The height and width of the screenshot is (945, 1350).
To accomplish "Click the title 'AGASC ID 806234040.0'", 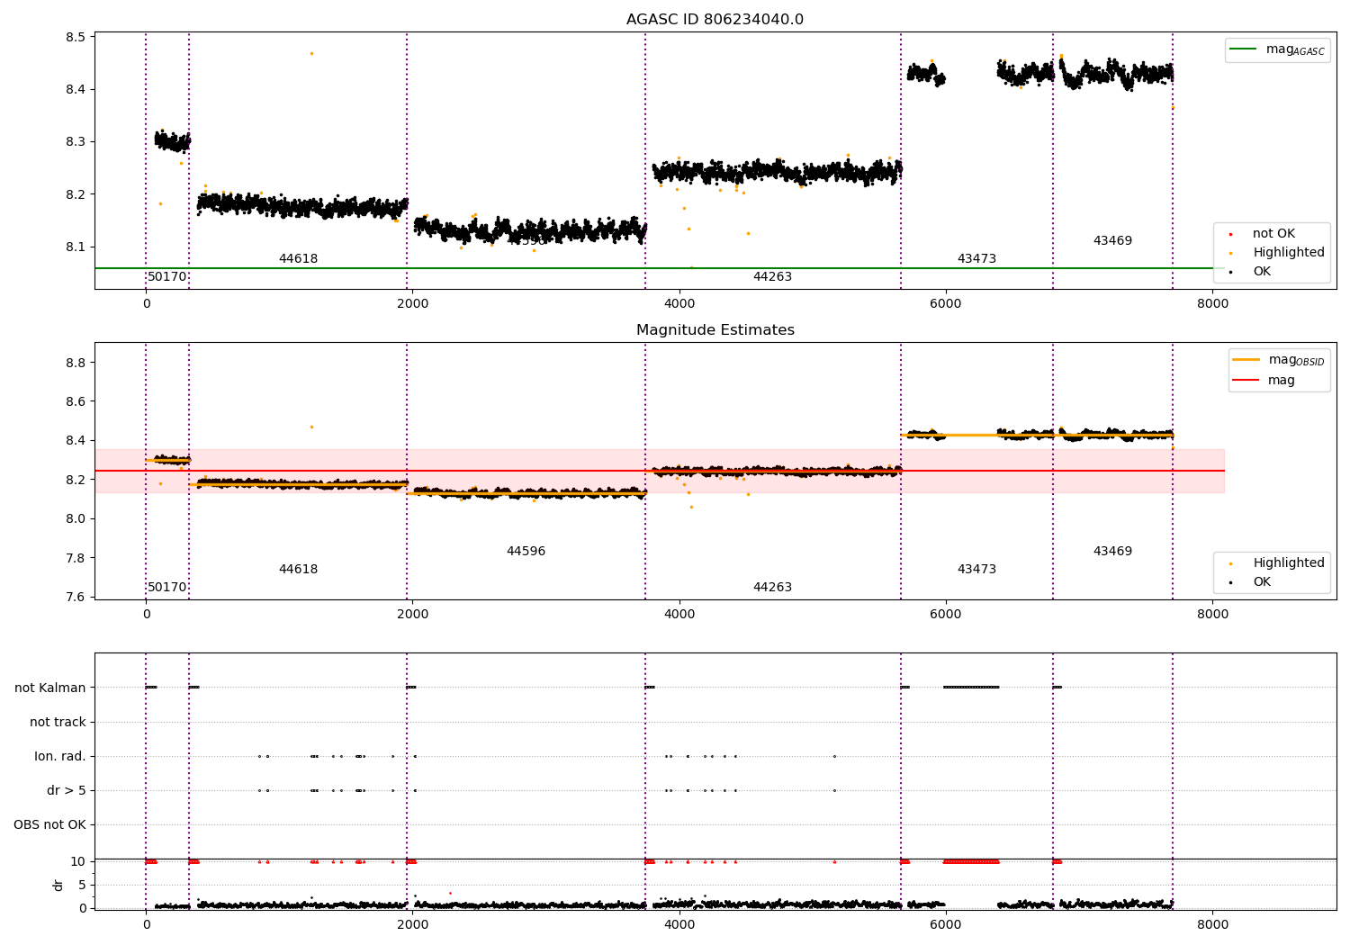I will (715, 20).
